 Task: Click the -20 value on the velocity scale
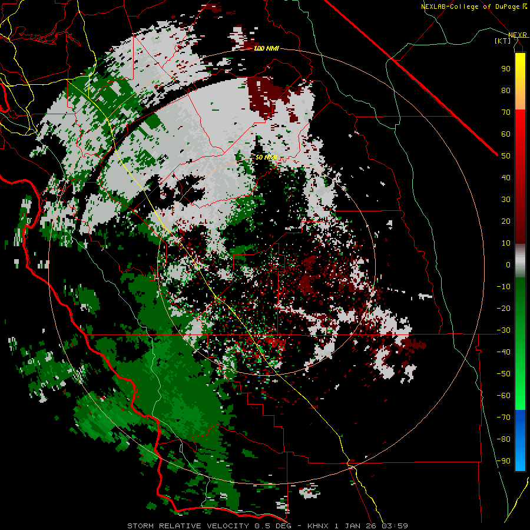pos(503,308)
